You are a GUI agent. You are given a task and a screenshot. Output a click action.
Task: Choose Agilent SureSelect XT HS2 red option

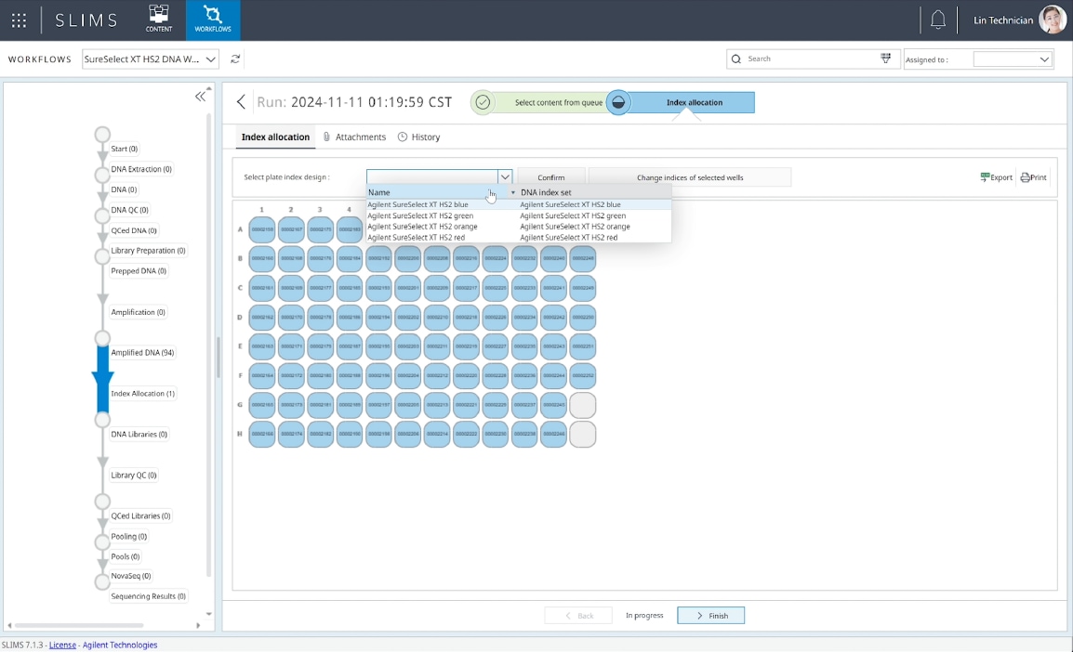click(416, 238)
